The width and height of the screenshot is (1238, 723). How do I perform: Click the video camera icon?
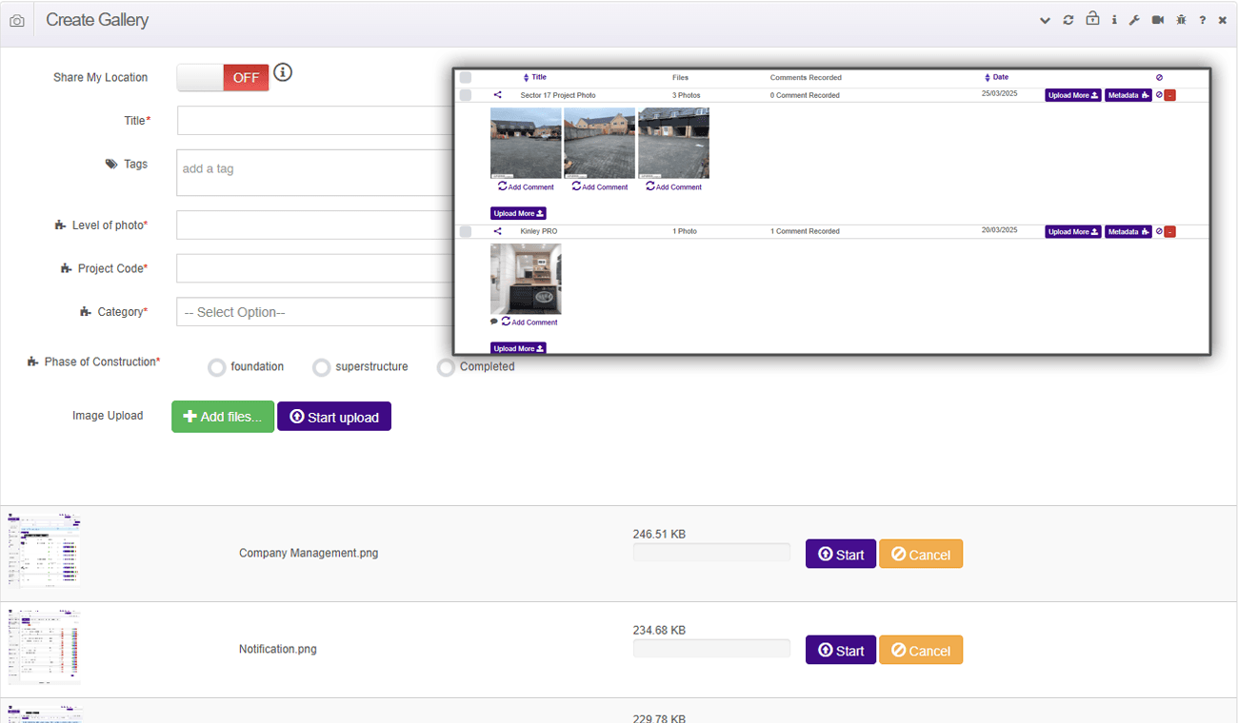pyautogui.click(x=1158, y=20)
